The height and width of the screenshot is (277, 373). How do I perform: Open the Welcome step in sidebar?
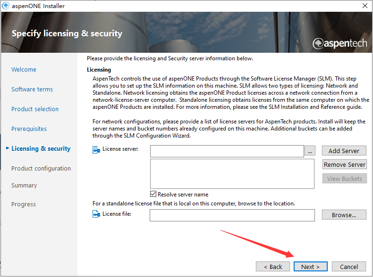[24, 70]
